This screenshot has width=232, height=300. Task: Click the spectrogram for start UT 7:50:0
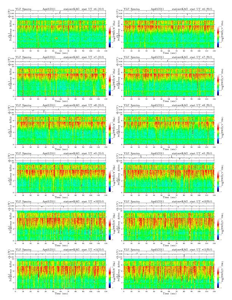(x=169, y=81)
